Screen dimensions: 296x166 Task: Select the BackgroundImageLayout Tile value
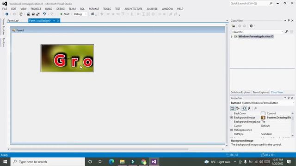(x=263, y=122)
